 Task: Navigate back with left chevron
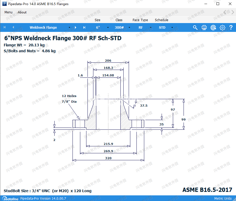coord(225,12)
